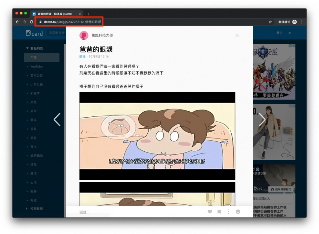The height and width of the screenshot is (234, 319).
Task: Open the 官方公告 board
Action: click(x=36, y=76)
